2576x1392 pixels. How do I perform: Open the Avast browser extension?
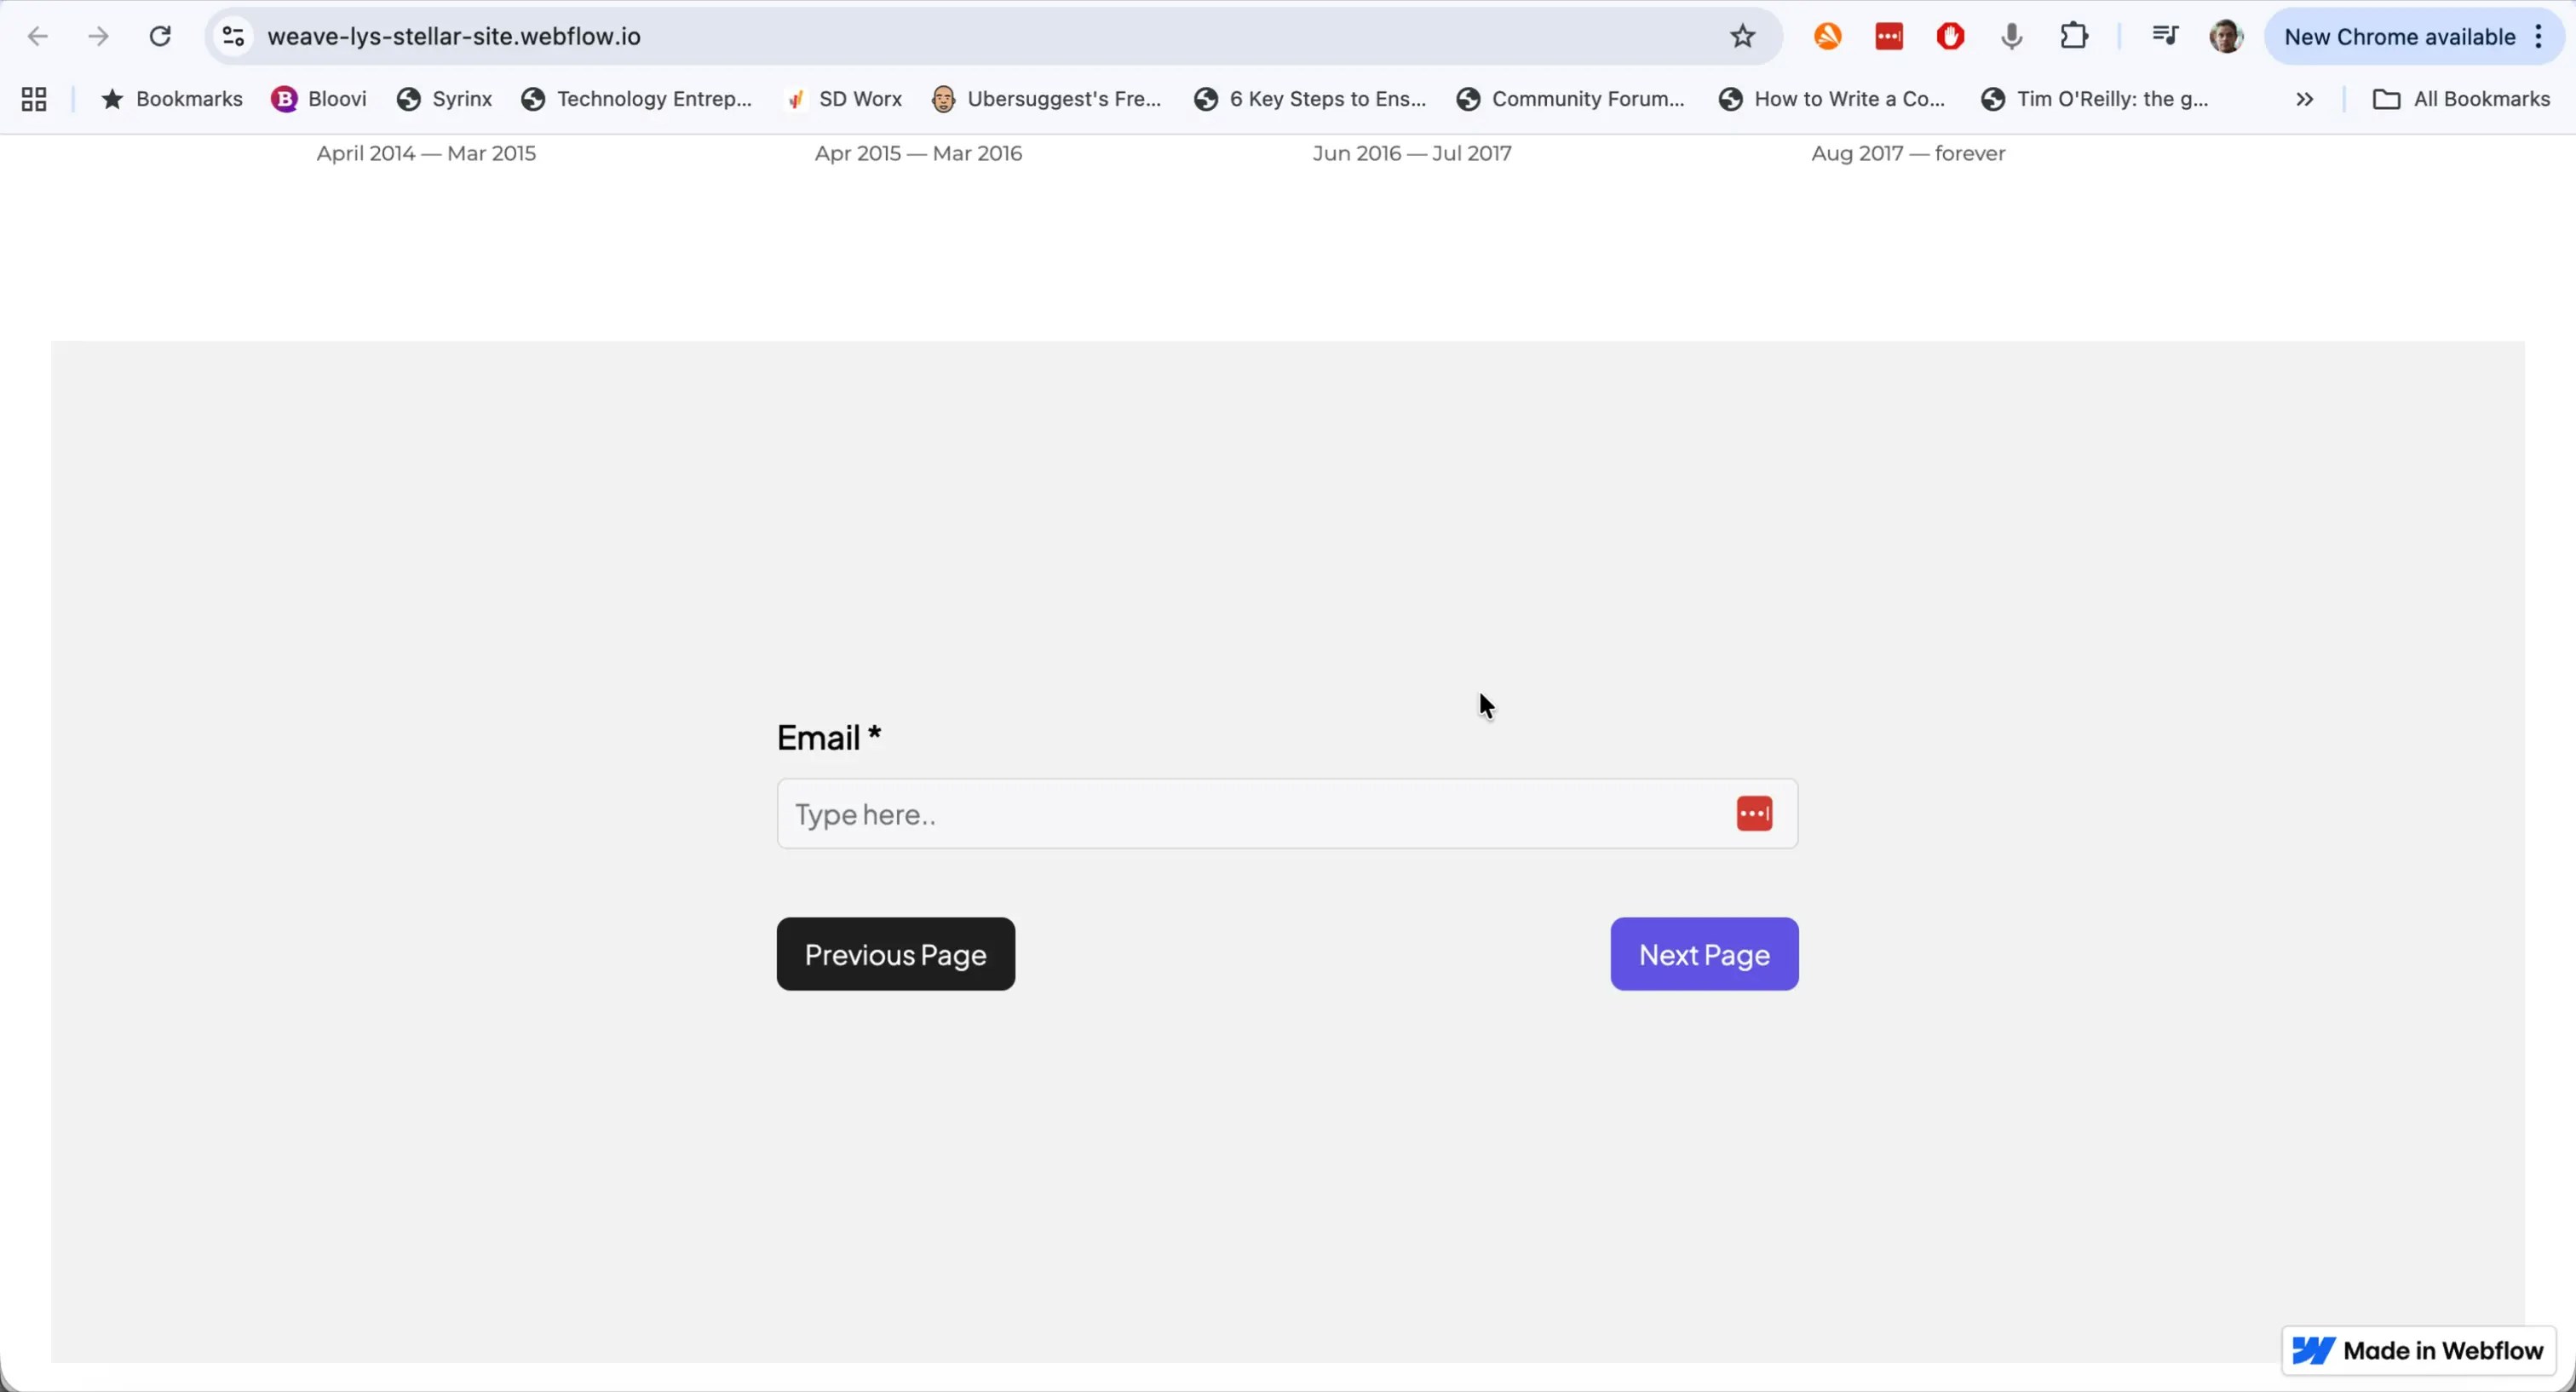click(1827, 36)
